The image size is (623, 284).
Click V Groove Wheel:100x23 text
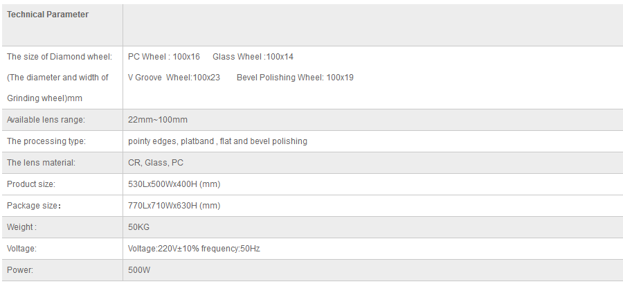coord(174,78)
